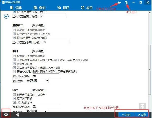Open settings with the gear icon

(6, 115)
